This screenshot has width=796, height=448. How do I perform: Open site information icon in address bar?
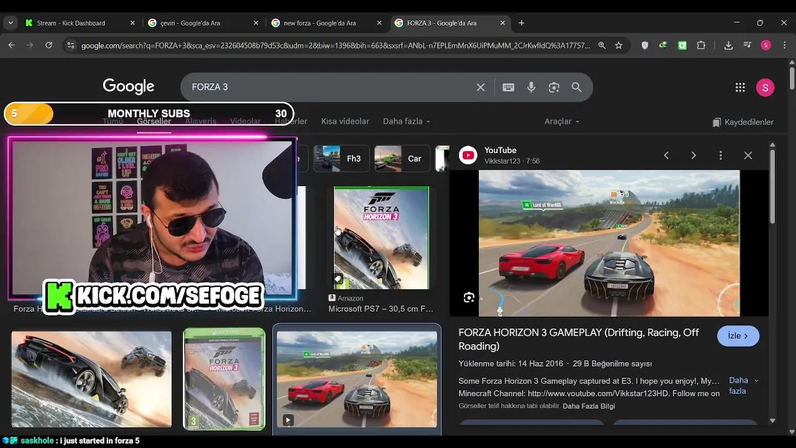click(70, 45)
